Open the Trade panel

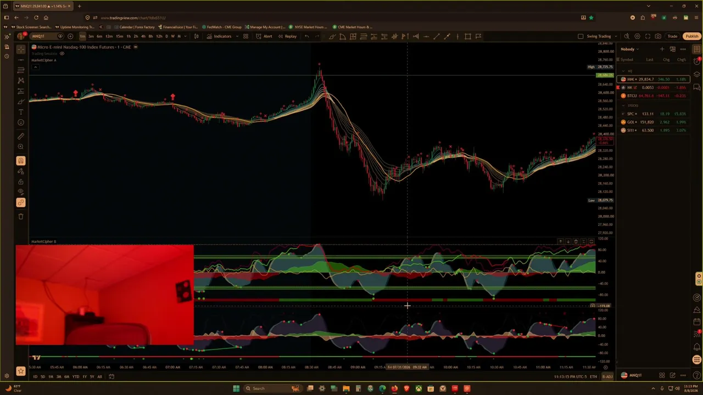[x=672, y=36]
